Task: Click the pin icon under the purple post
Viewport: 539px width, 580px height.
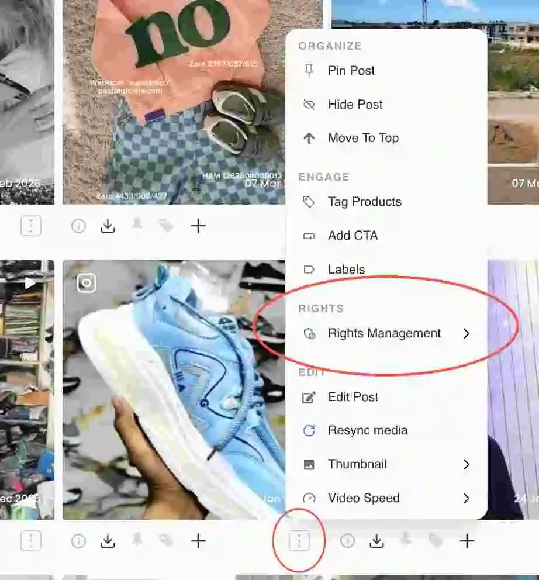Action: coord(406,540)
